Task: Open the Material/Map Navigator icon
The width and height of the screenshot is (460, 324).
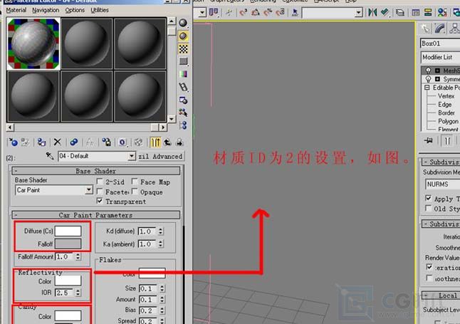Action: tap(183, 125)
